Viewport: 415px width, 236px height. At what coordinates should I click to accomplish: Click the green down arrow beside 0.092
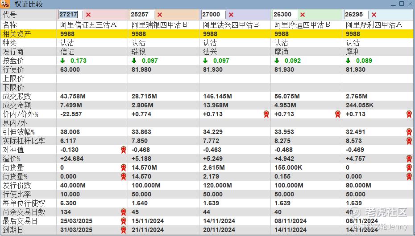(277, 61)
